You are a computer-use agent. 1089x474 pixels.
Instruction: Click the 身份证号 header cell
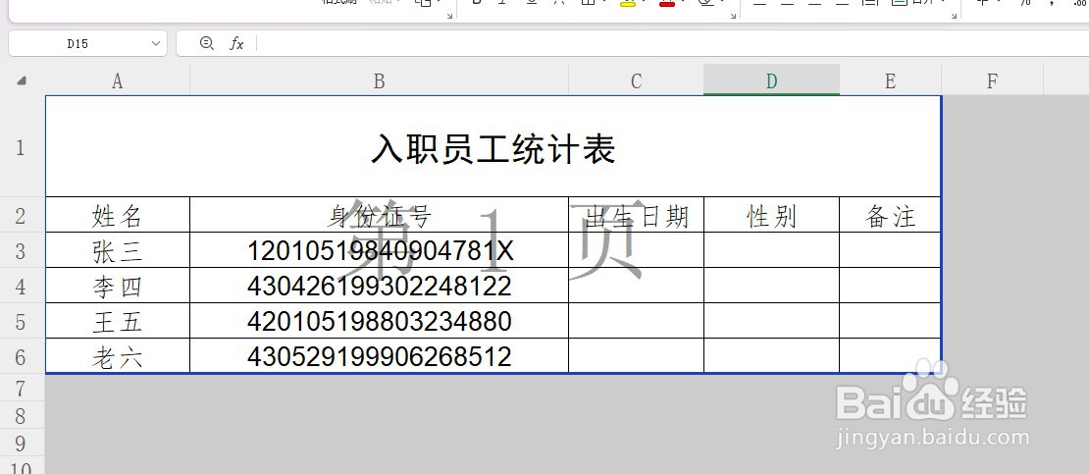(x=380, y=216)
